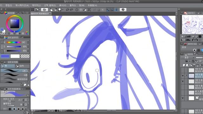Viewport: 203px width, 114px height.
Task: Toggle the lock beside brush size value
Action: click(x=26, y=100)
